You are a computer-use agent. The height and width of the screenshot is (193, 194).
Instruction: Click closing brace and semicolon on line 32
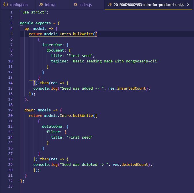tap(22, 181)
